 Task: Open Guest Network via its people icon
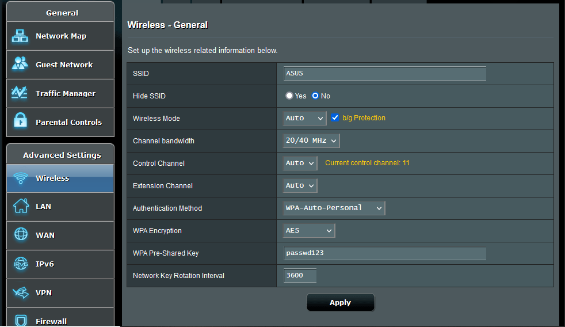[x=20, y=64]
